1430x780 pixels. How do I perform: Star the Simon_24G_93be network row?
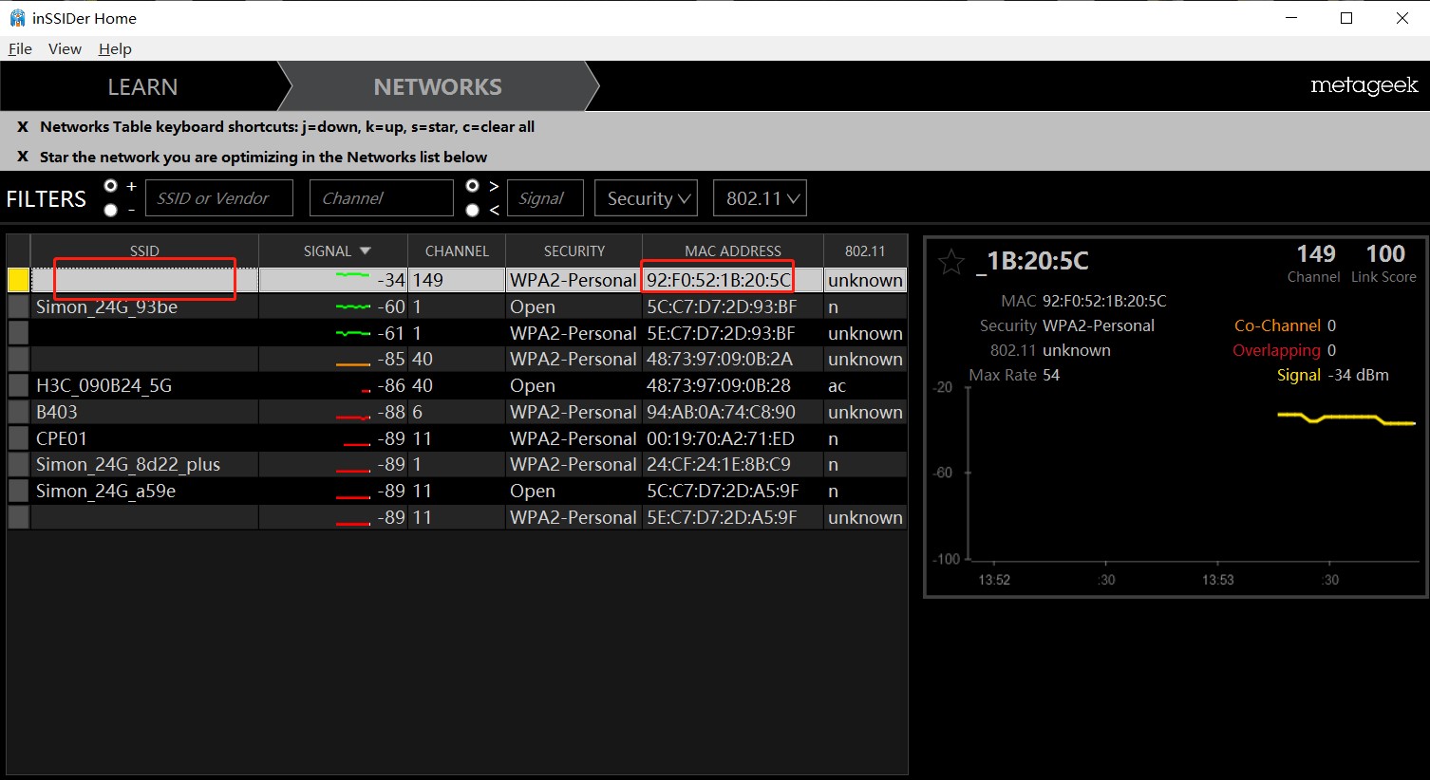coord(18,306)
